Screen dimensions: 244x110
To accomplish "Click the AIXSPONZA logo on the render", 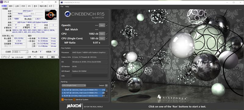I will click(172, 98).
